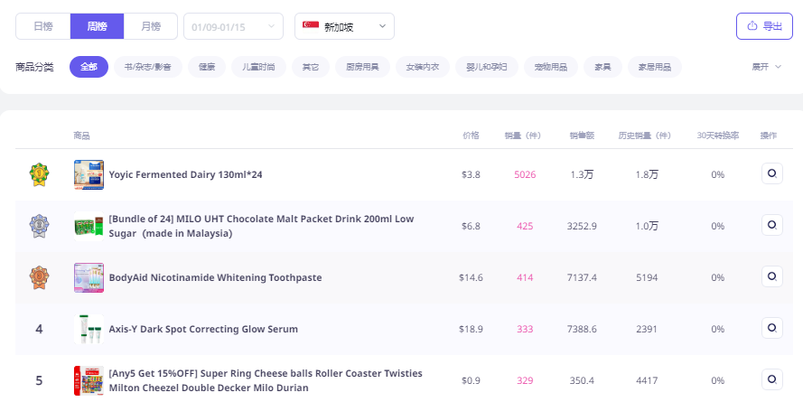Click revenue value 3252.9

click(x=582, y=226)
